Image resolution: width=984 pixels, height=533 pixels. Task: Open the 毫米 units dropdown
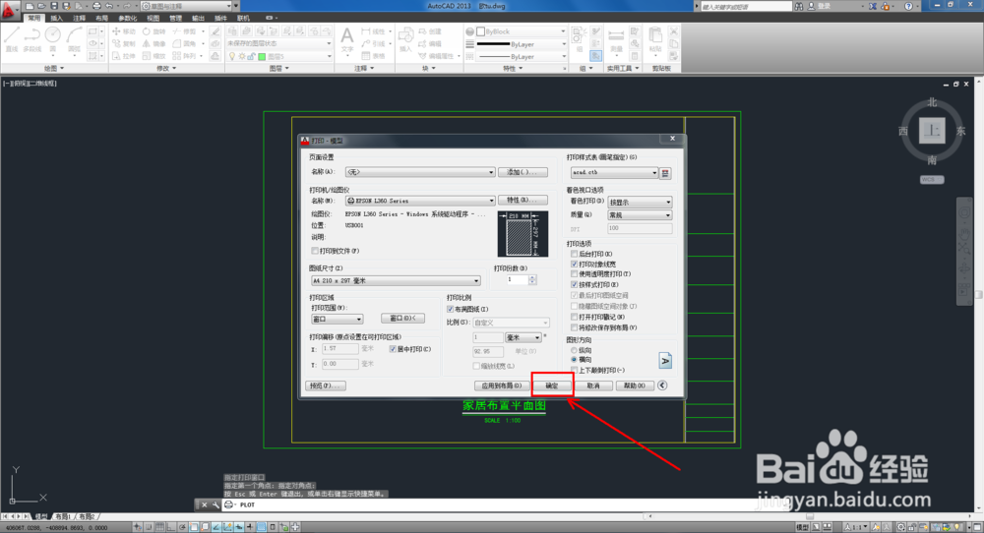[523, 337]
